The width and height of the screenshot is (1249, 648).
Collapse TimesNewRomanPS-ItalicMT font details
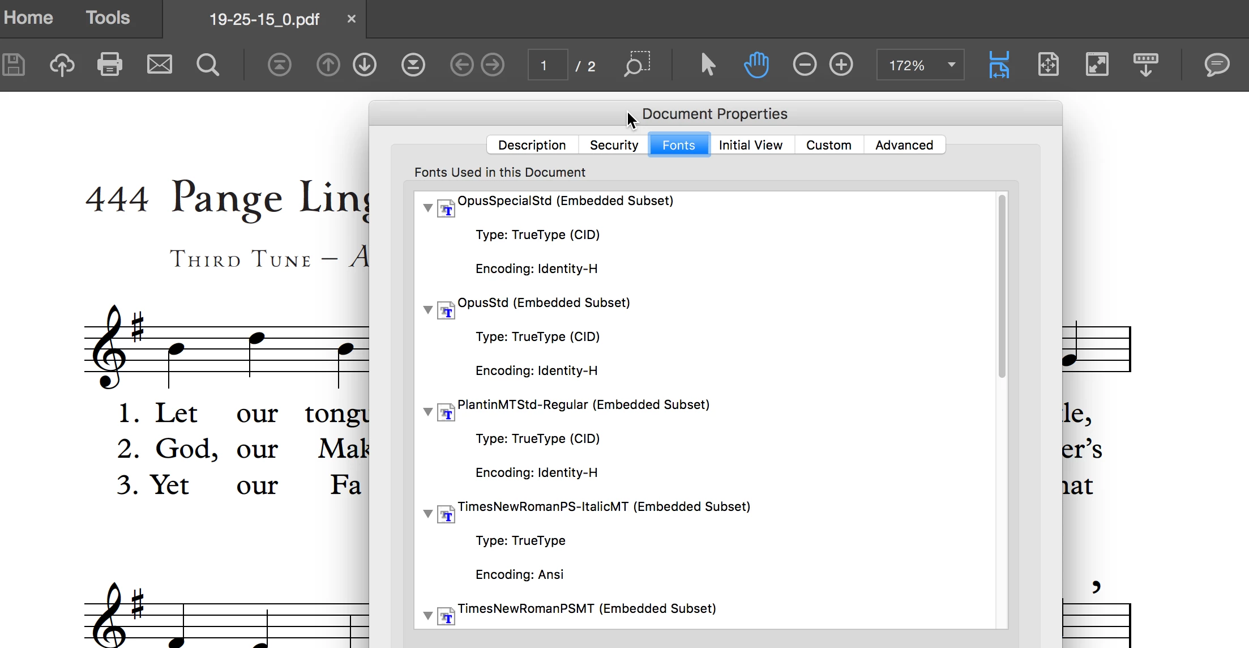428,514
